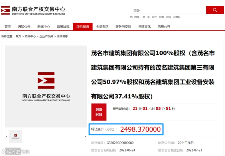225x156 pixels.
Task: Select hot search keyword 股权
Action: click(x=154, y=17)
